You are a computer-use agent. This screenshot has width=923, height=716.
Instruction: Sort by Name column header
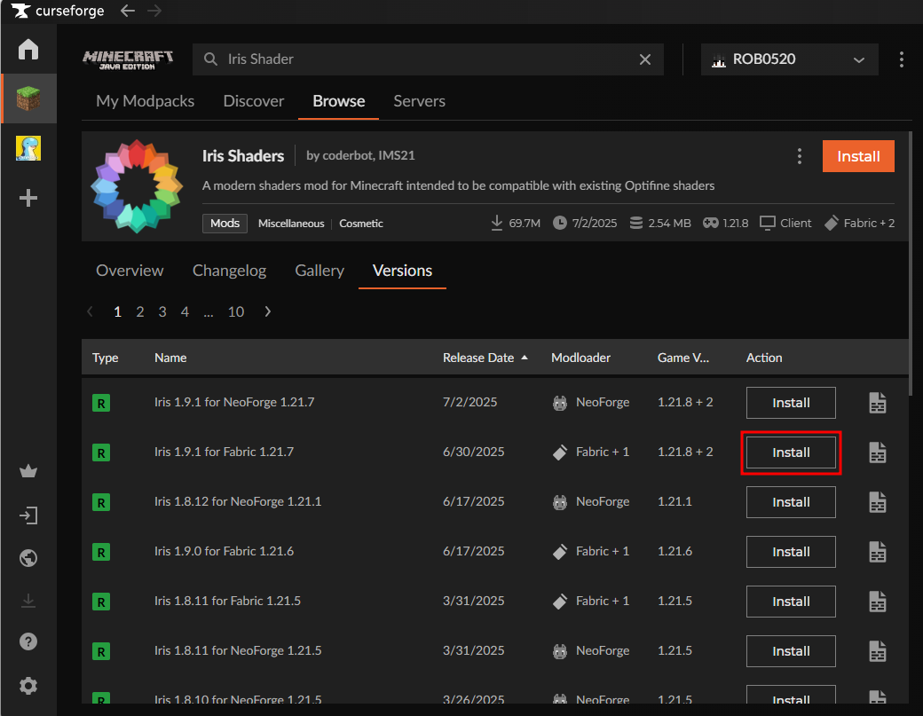tap(170, 358)
